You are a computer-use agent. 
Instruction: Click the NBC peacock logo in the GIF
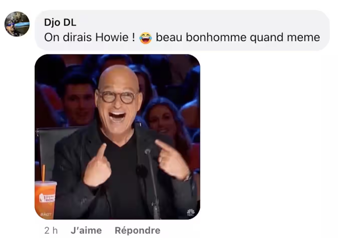pos(191,212)
